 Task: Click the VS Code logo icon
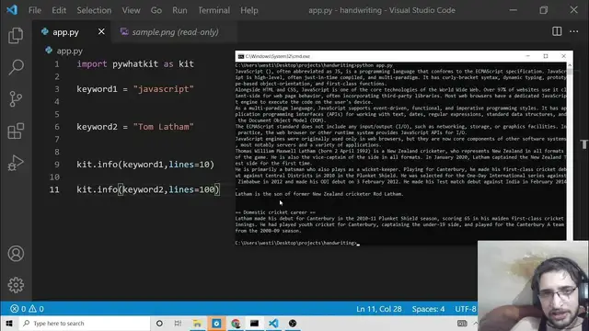point(12,10)
